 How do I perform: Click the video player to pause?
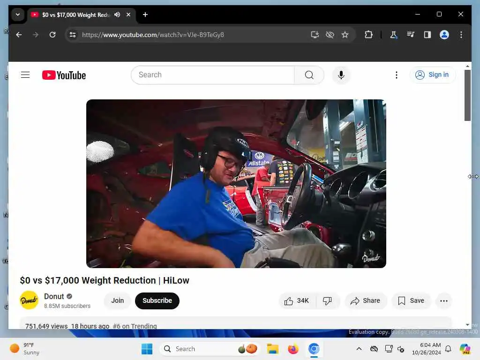click(236, 184)
